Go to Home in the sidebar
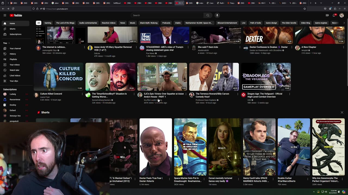Screen dimensions: 348x195 (x=15, y=24)
